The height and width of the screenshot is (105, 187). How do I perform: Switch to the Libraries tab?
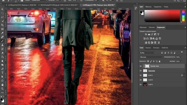(x=152, y=27)
